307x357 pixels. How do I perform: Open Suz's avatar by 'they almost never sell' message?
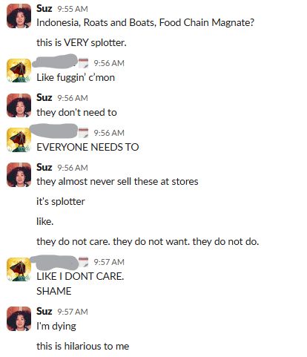(19, 175)
